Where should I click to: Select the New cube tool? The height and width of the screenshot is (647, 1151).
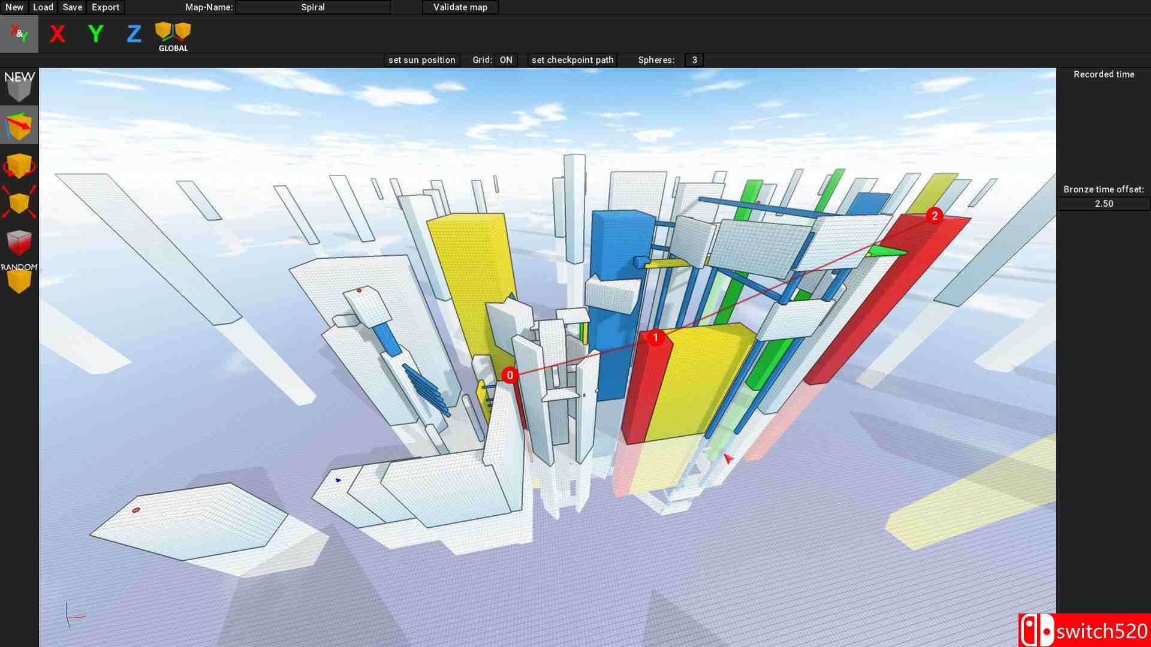[x=19, y=86]
